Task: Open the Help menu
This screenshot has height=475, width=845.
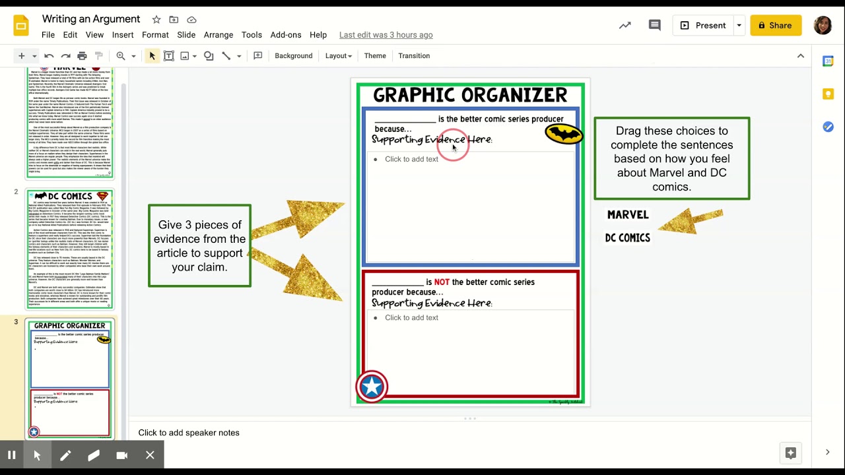Action: [318, 35]
